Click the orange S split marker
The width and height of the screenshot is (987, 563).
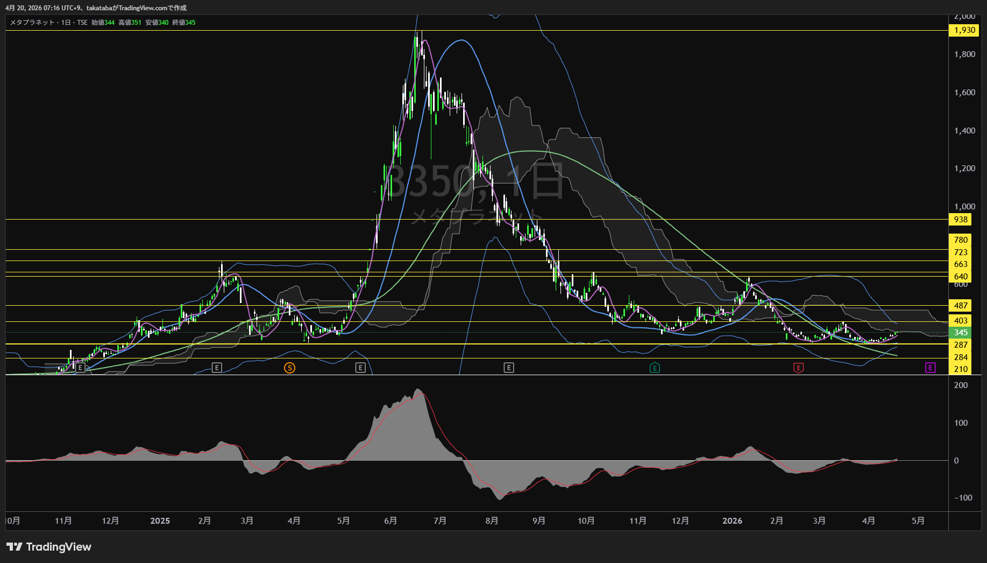coord(289,368)
